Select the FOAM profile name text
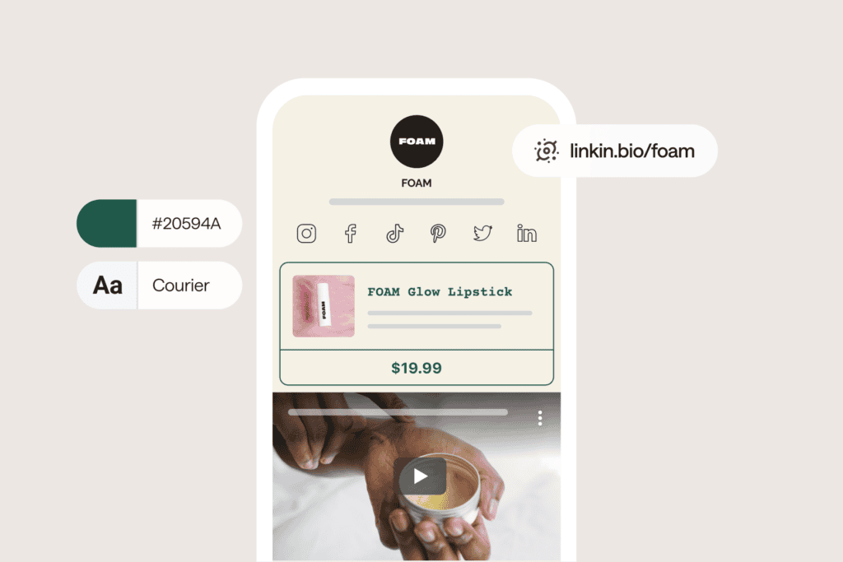843x562 pixels. coord(416,183)
